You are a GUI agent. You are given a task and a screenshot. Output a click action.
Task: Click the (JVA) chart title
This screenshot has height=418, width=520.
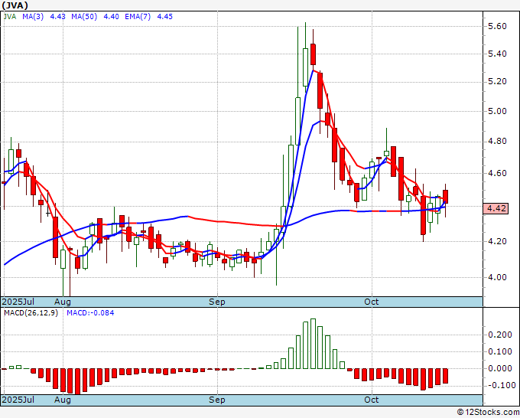pyautogui.click(x=15, y=5)
